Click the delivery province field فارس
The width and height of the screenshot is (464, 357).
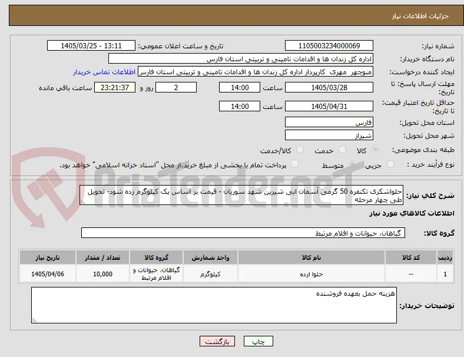coord(329,123)
